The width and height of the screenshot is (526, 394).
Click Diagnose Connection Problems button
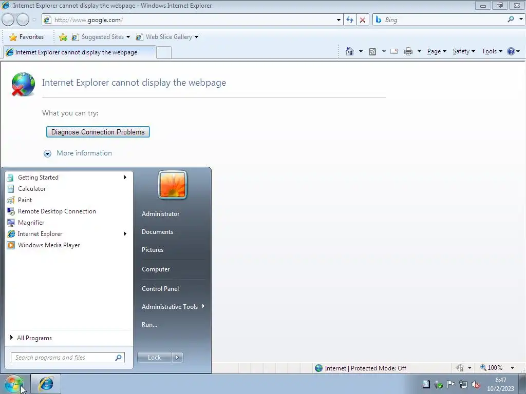[98, 132]
